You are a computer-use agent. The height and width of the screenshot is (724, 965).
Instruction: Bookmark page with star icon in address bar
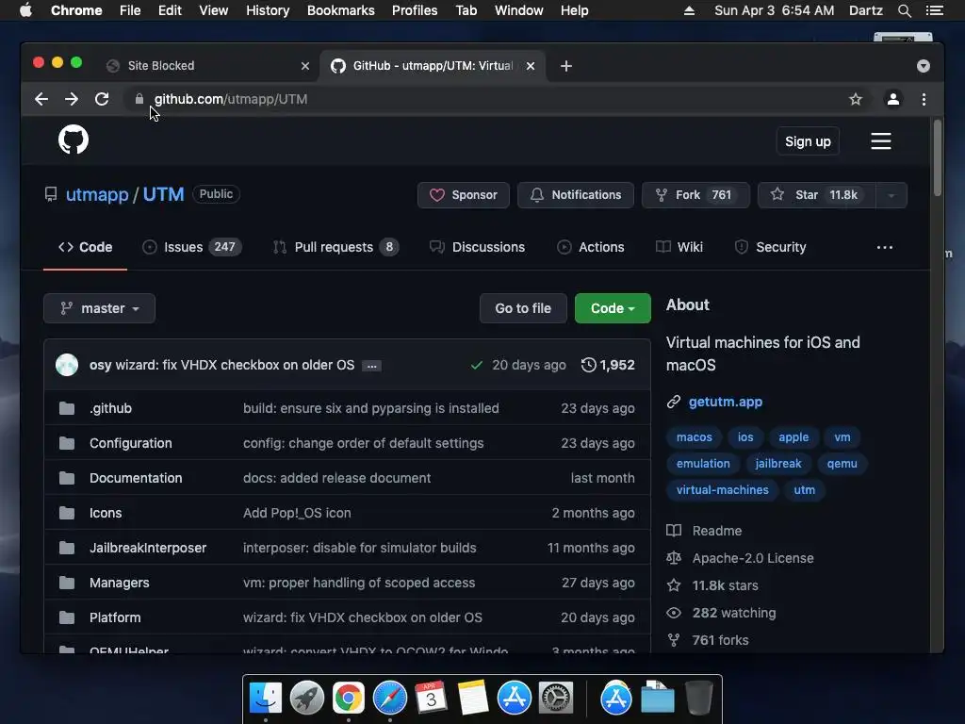(856, 99)
